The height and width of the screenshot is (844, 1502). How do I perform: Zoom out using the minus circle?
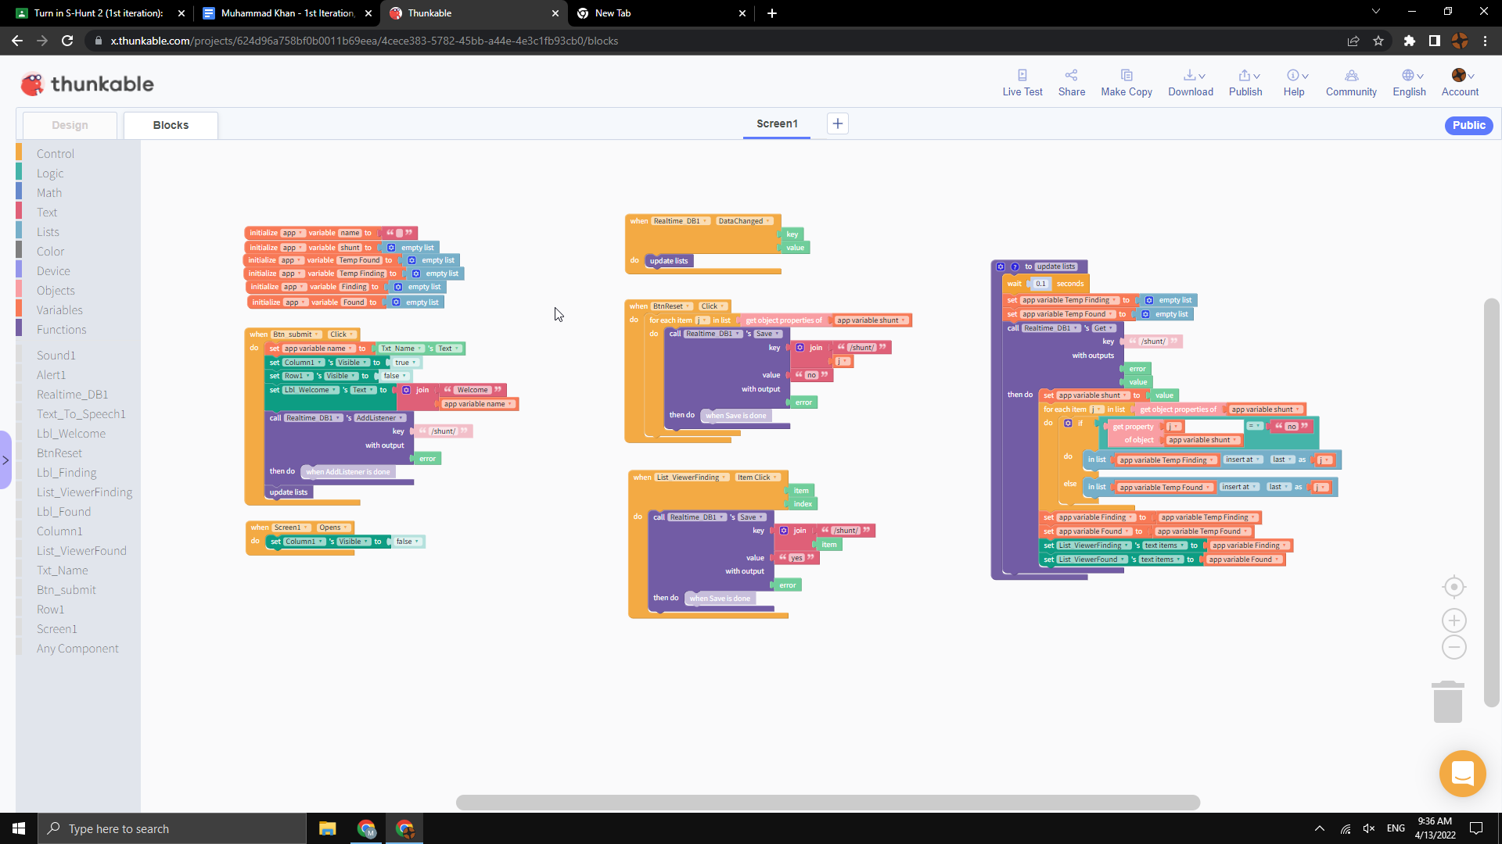pyautogui.click(x=1453, y=647)
